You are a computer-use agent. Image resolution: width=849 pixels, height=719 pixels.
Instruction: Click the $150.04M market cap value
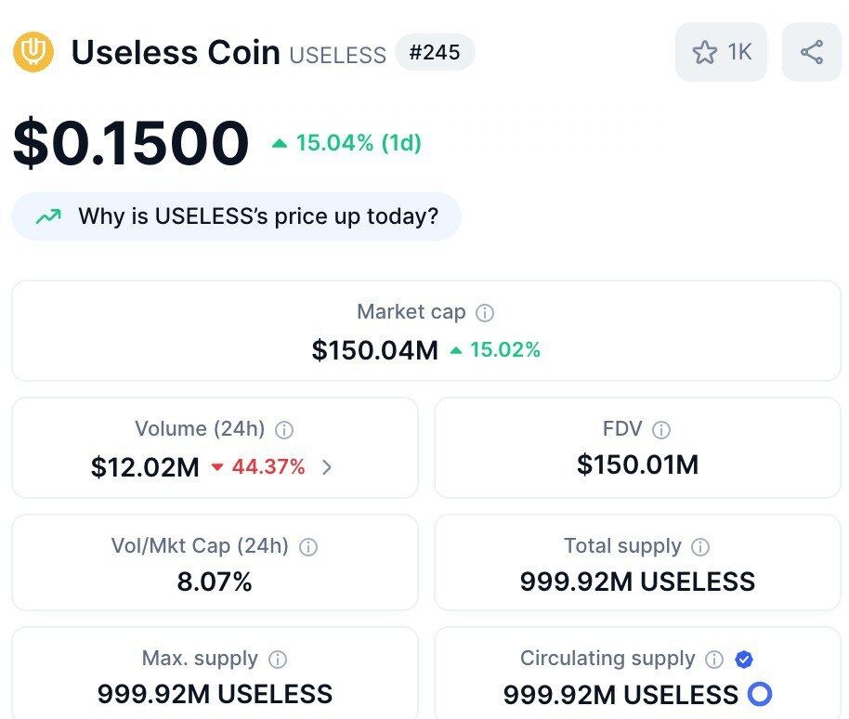(374, 350)
